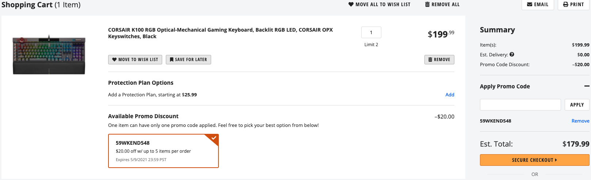Collapse the Apply Promo Code section
591x180 pixels.
point(587,86)
